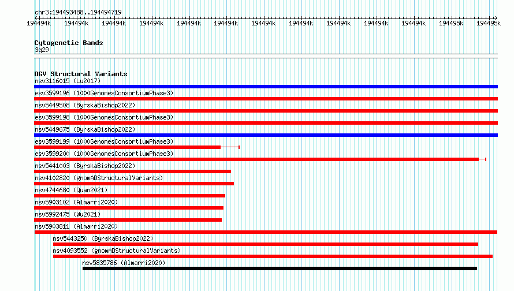
Task: Select the red nsv5443250 variant bar
Action: (266, 244)
